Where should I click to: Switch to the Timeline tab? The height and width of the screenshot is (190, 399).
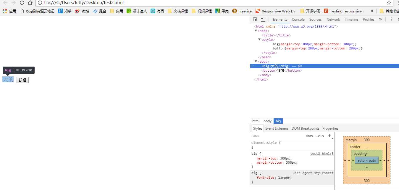click(x=351, y=20)
